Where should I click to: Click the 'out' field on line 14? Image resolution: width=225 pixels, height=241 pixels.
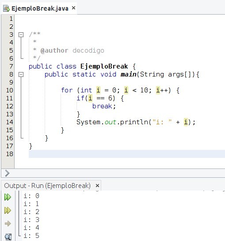click(x=110, y=122)
